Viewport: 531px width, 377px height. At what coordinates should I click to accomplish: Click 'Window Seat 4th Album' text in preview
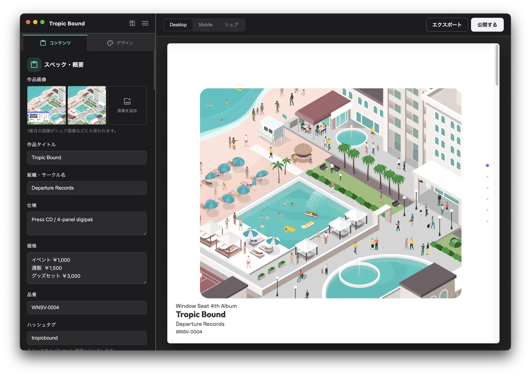(206, 306)
